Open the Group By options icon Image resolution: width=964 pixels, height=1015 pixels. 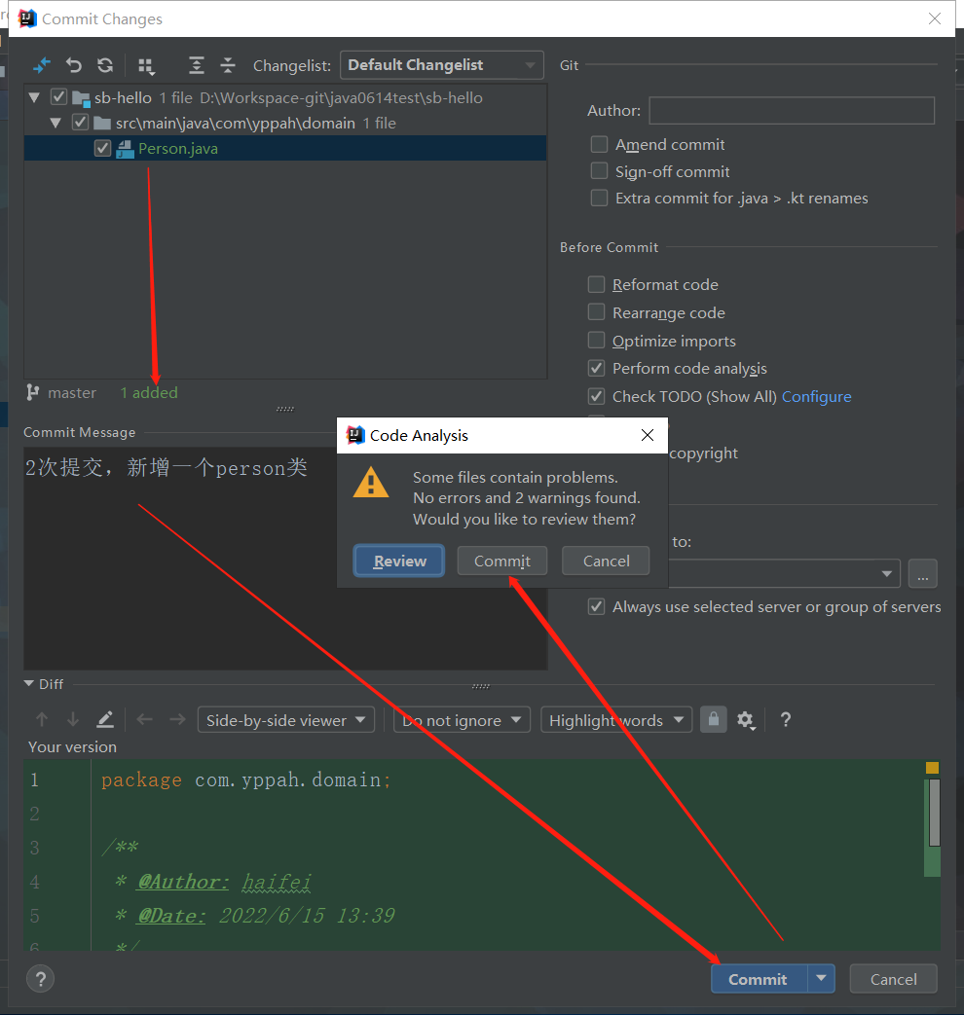point(146,65)
